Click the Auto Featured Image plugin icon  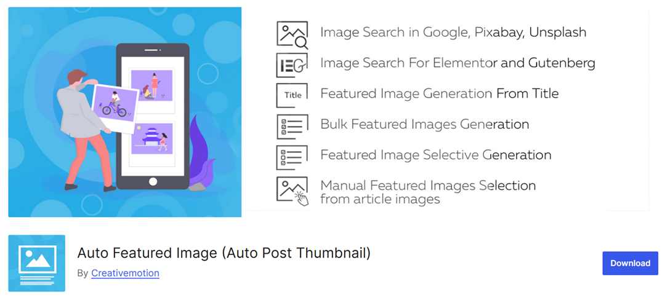click(36, 263)
